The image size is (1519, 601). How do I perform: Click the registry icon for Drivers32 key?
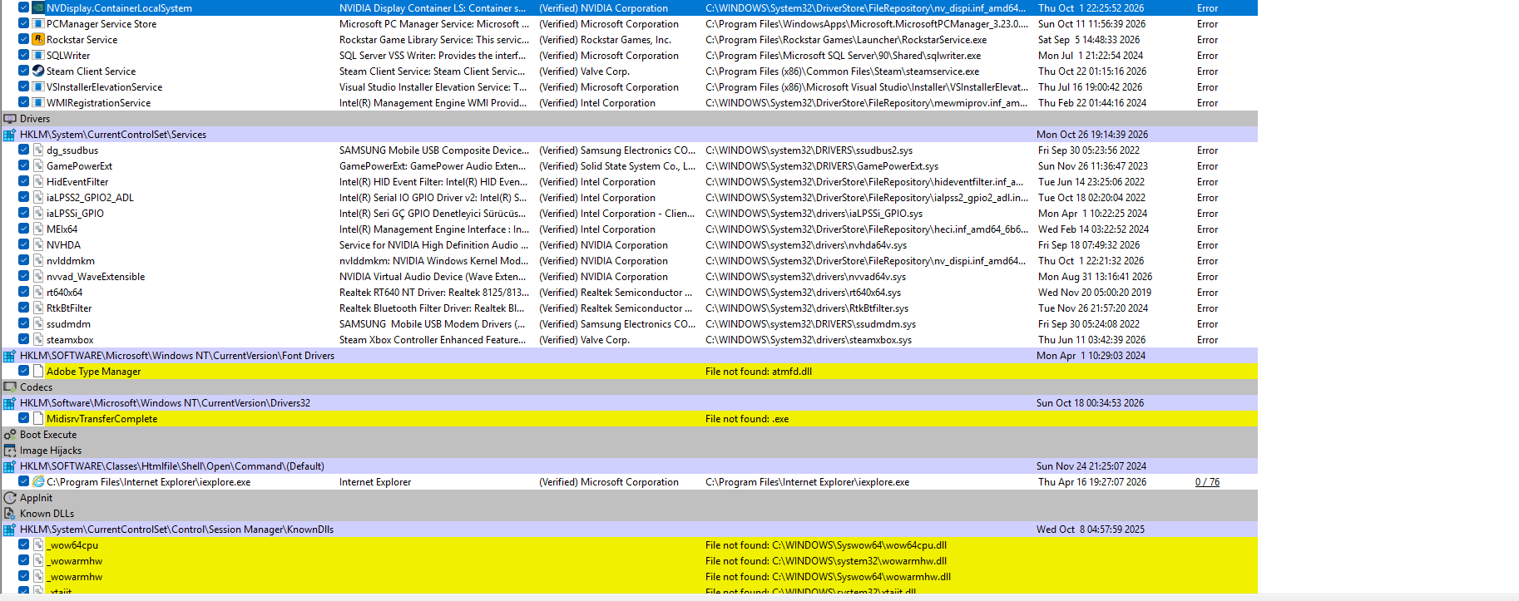(x=10, y=403)
